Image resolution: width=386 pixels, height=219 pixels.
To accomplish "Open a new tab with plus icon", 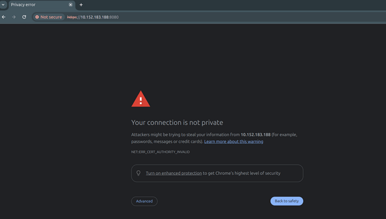I will coord(81,4).
